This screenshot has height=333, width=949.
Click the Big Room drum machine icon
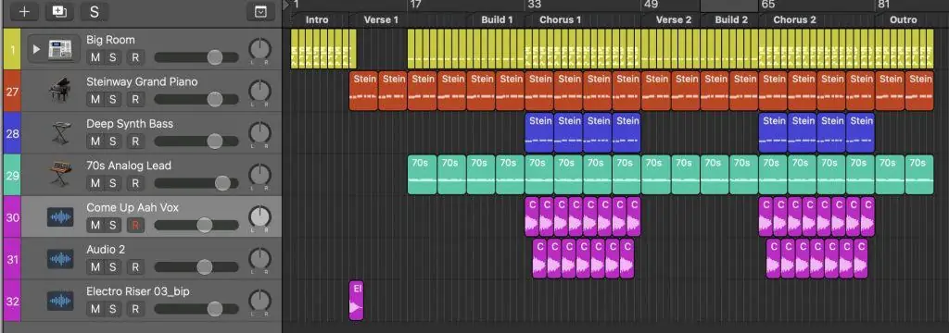click(60, 49)
